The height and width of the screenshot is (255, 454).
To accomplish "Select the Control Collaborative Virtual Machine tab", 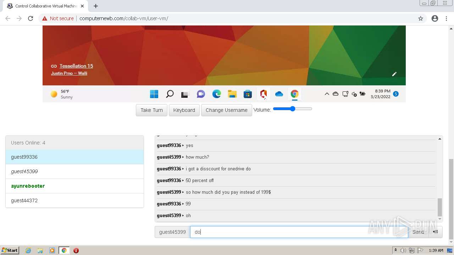I will [x=46, y=6].
